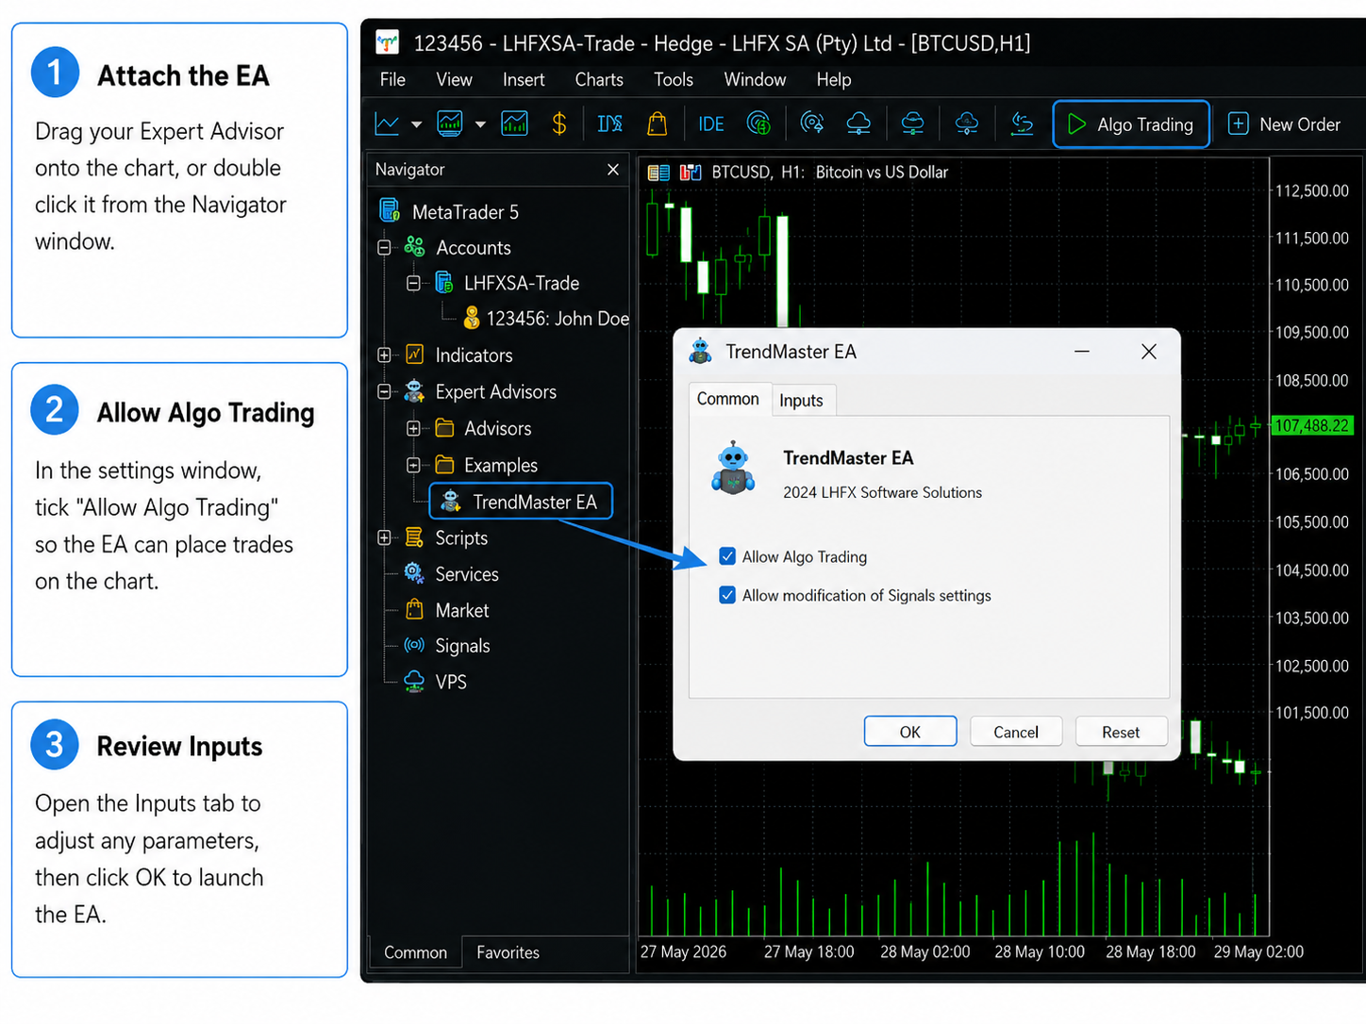Click the green bar chart toolbar icon

[514, 124]
